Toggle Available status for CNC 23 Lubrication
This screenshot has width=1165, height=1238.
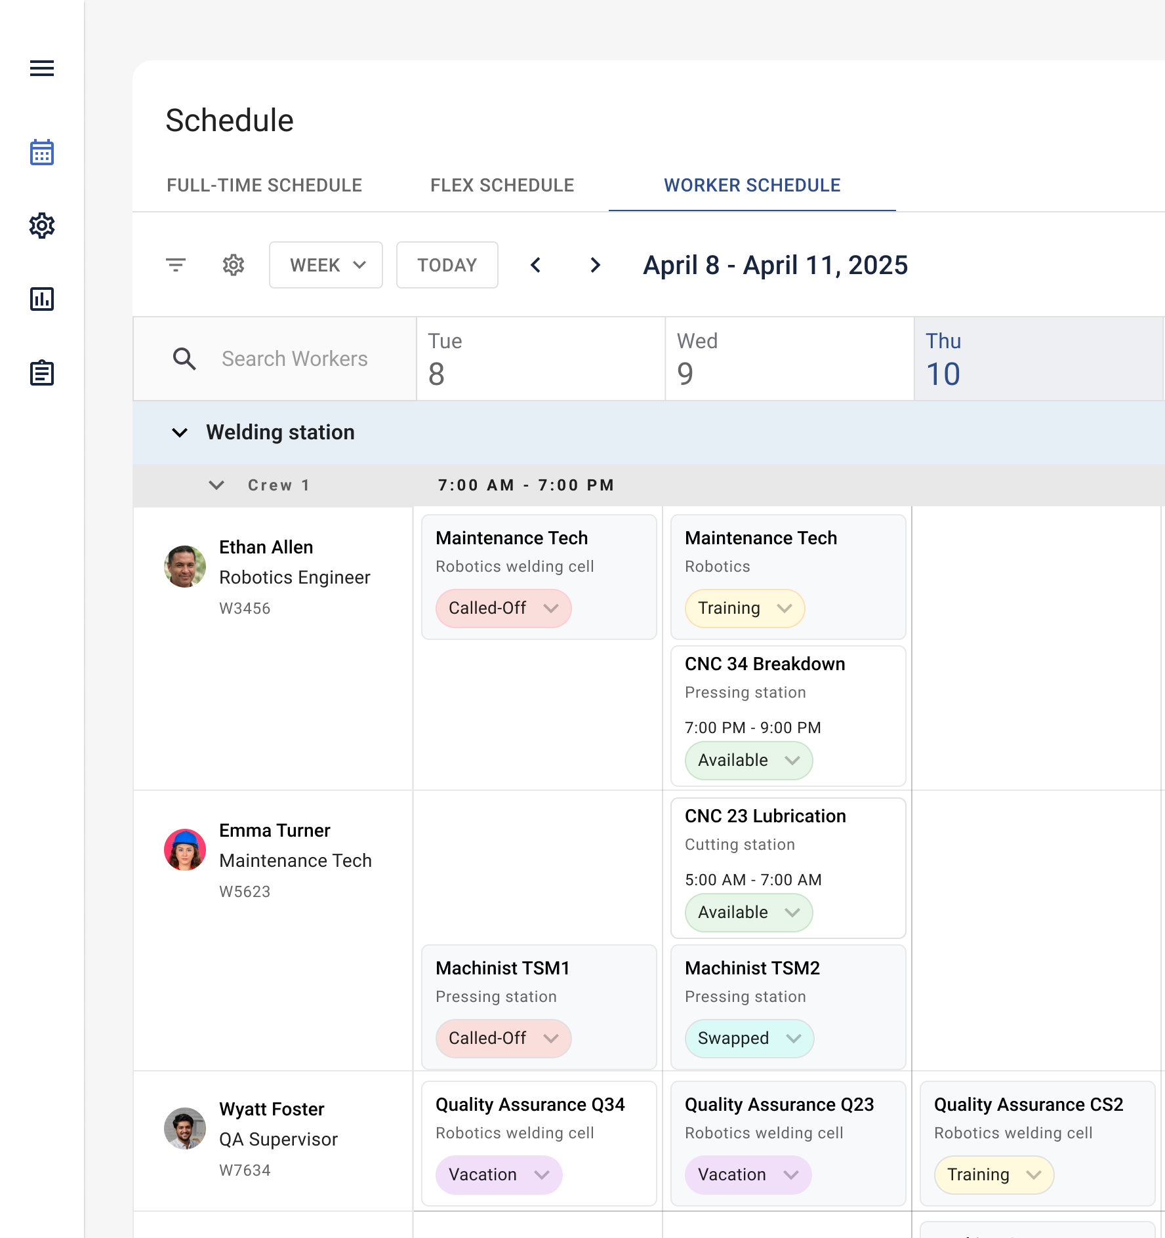748,913
